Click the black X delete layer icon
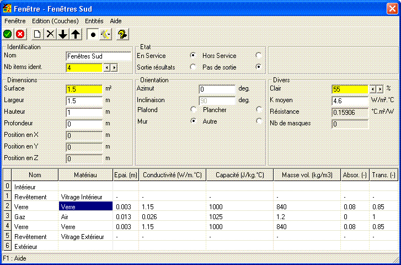The width and height of the screenshot is (401, 265). [x=50, y=34]
